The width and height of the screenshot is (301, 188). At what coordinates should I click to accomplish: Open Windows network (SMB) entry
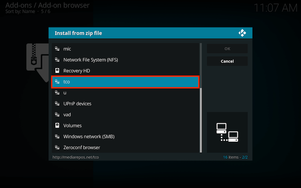[125, 136]
